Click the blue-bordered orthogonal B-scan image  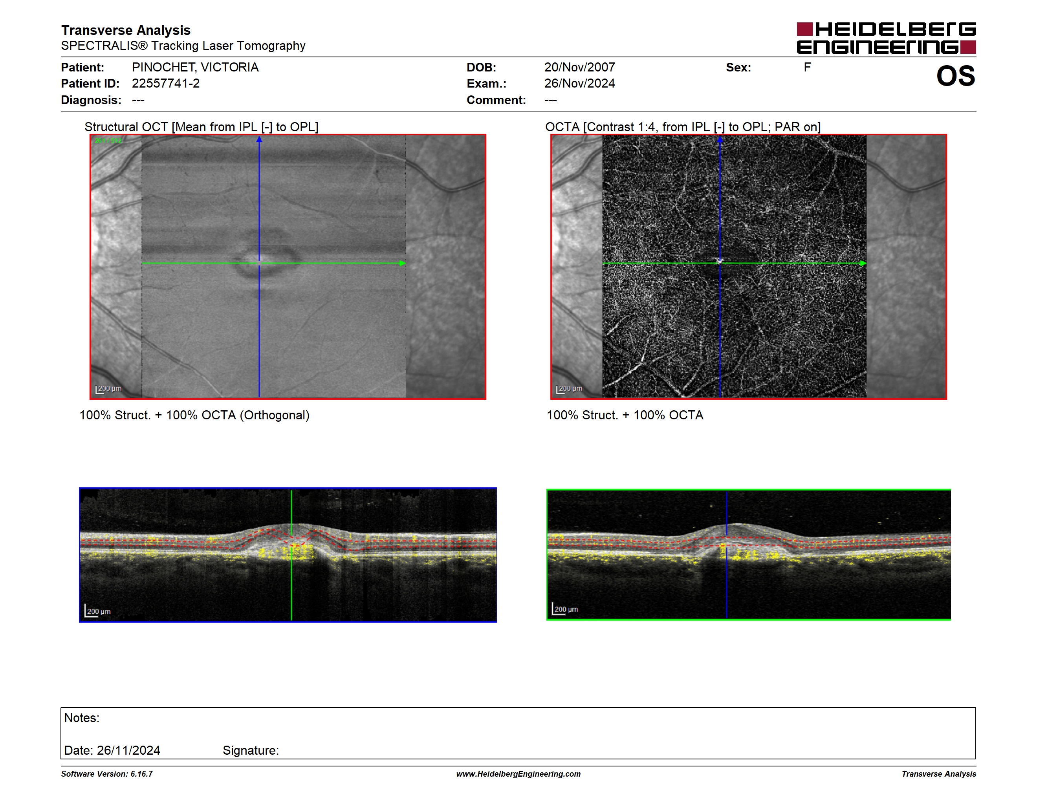288,555
